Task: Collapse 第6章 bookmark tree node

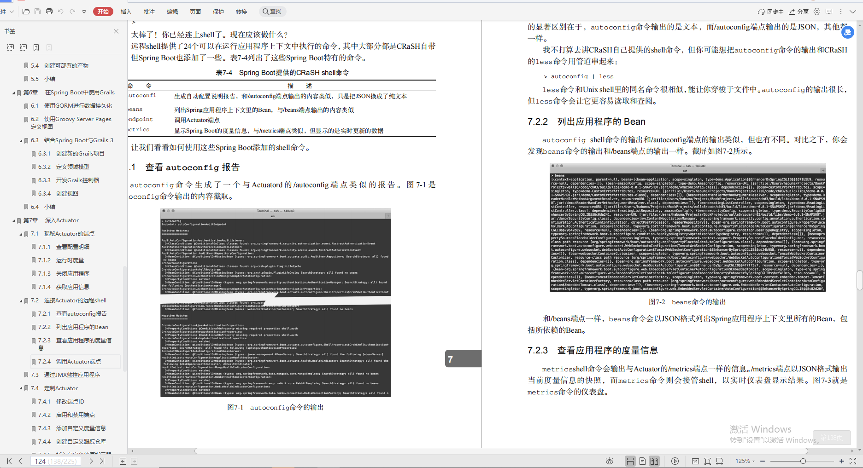Action: (x=13, y=93)
